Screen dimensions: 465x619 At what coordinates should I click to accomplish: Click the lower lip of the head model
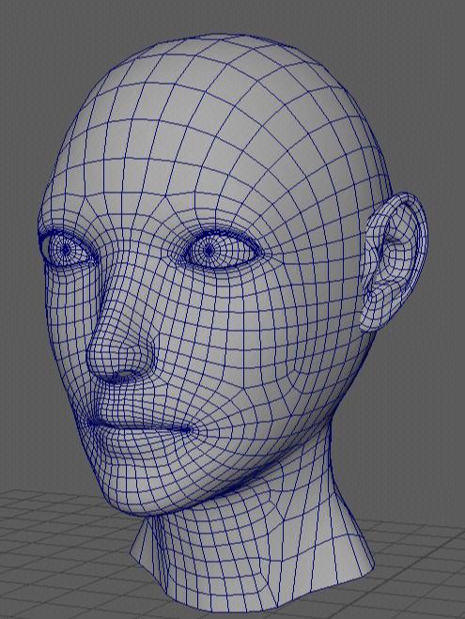click(136, 442)
